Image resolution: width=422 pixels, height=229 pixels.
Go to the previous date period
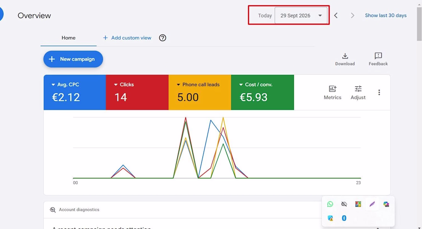coord(336,16)
